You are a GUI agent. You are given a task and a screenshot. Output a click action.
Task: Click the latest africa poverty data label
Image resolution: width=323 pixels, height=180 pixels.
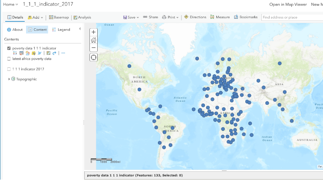32,59
